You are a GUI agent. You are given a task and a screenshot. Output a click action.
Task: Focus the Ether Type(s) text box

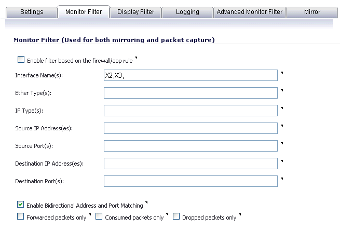[191, 93]
